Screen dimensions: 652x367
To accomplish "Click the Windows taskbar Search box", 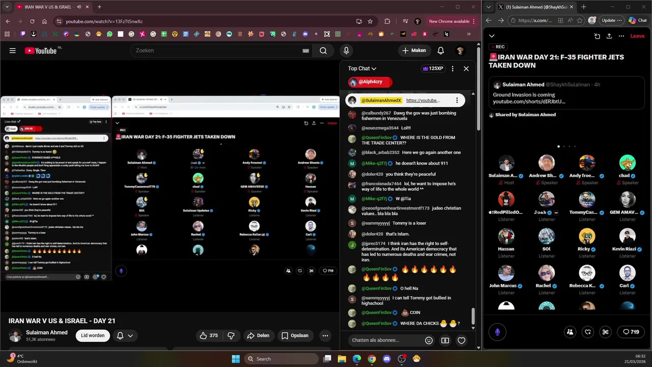I will point(282,359).
